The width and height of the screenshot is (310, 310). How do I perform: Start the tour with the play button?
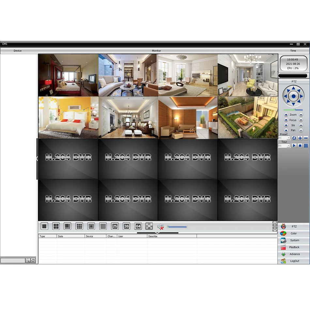pyautogui.click(x=294, y=146)
